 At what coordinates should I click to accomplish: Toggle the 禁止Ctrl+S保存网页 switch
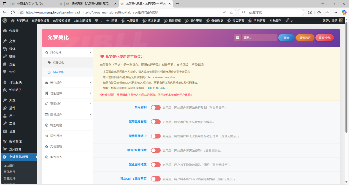(155, 179)
